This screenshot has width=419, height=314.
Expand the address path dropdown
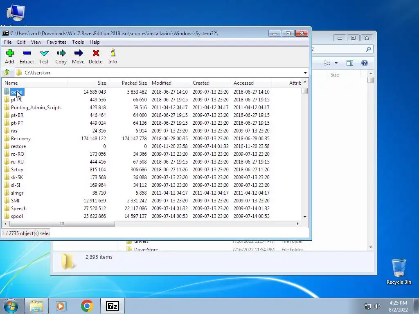point(305,73)
